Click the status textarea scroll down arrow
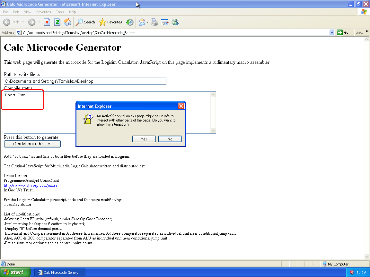The image size is (370, 277). click(x=213, y=130)
